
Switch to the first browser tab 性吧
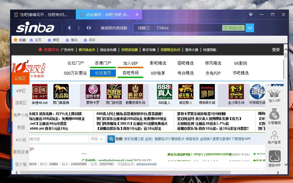point(43,14)
